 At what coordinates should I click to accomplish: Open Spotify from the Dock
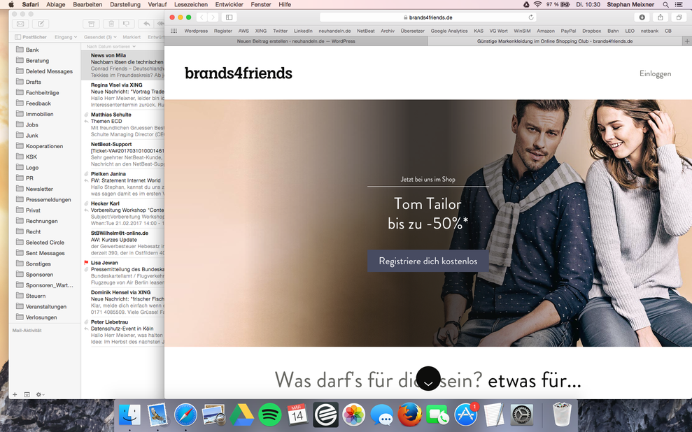(269, 415)
